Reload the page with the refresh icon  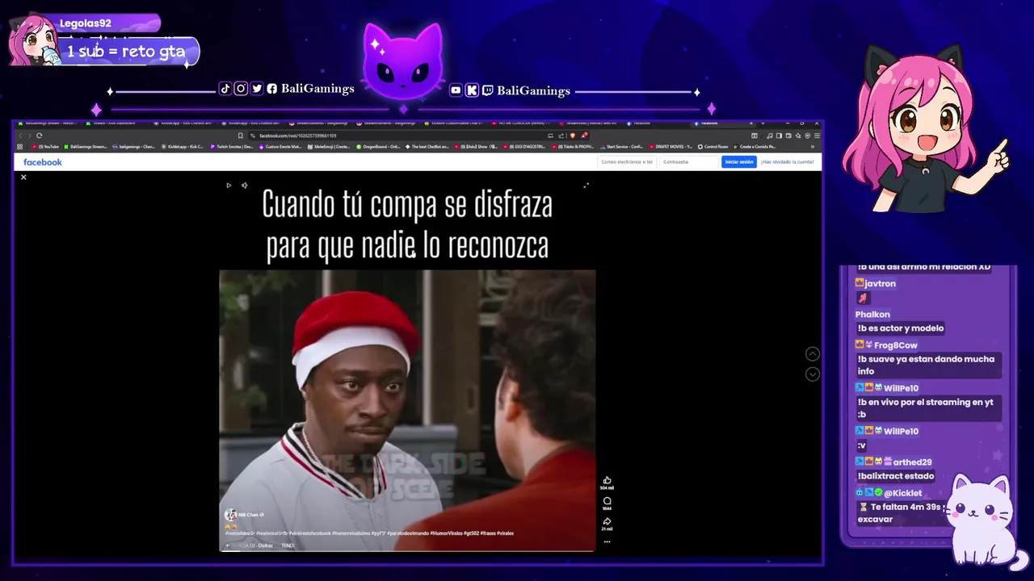[39, 136]
